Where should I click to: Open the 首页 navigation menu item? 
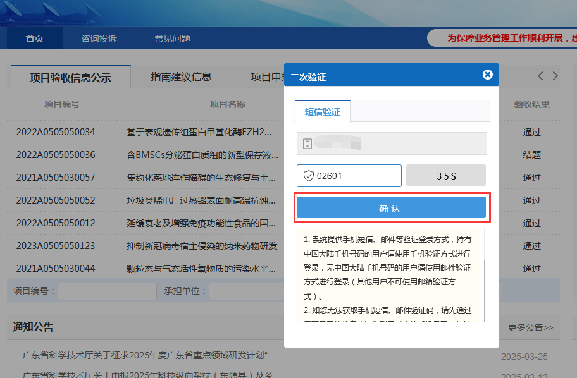pos(35,39)
